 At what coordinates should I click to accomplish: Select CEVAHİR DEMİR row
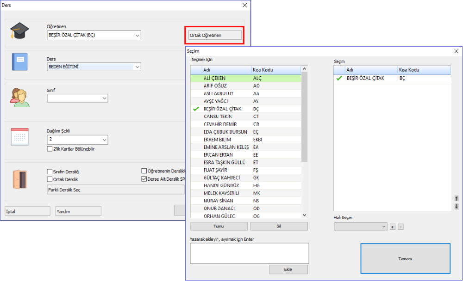click(x=246, y=124)
